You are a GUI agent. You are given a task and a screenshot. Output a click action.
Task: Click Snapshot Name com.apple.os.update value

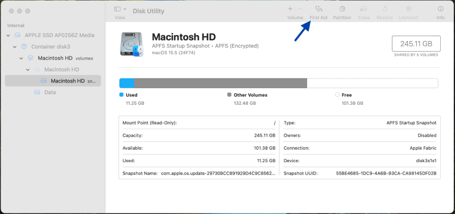pyautogui.click(x=218, y=174)
